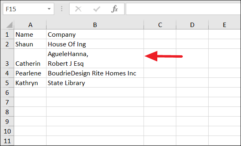
Task: Select row 6 header
Action: pos(7,92)
